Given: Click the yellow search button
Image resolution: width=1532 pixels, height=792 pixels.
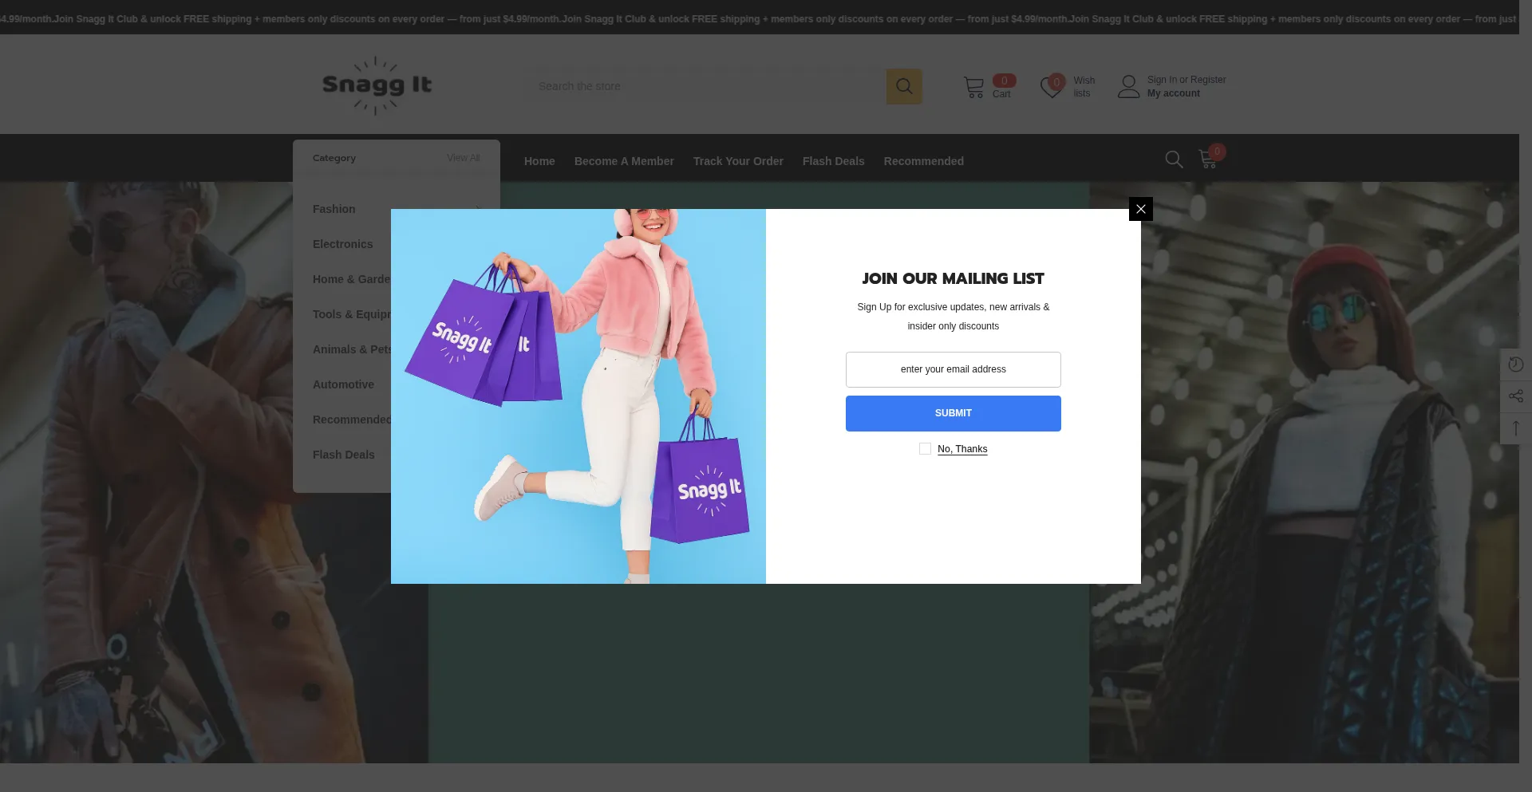Looking at the screenshot, I should point(904,86).
